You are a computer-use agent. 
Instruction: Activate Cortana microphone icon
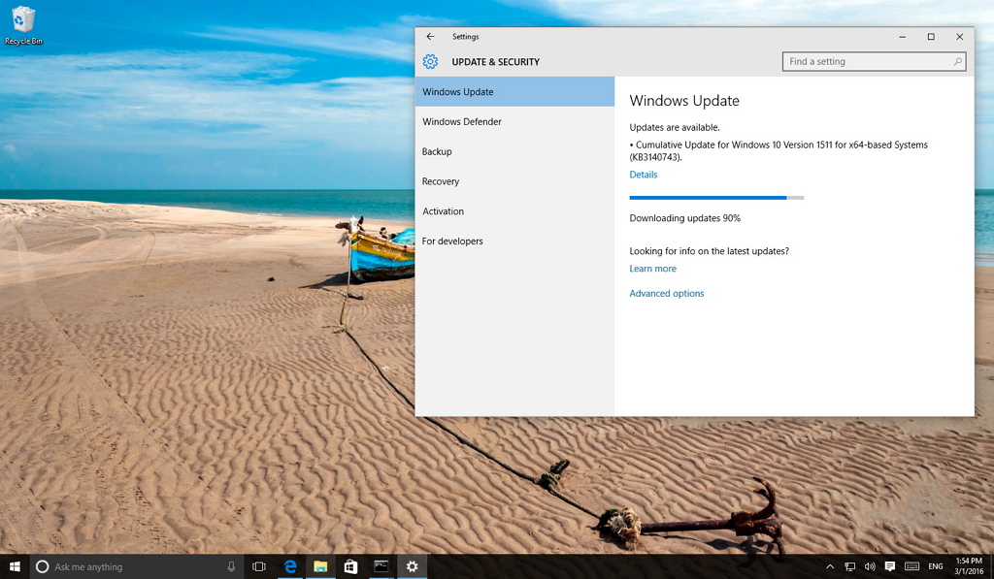coord(231,566)
